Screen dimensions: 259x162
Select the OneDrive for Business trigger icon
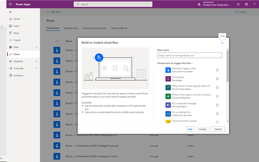(168, 114)
